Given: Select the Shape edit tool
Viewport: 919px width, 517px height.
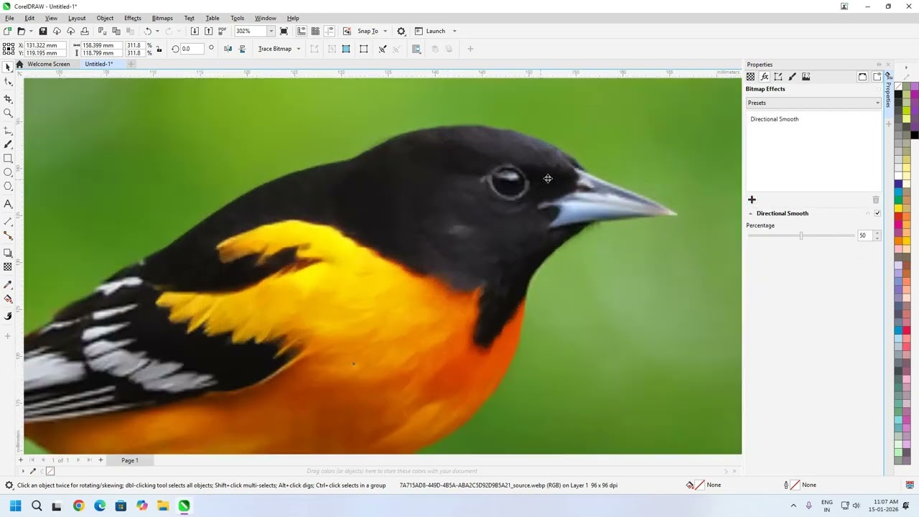Looking at the screenshot, I should [8, 82].
